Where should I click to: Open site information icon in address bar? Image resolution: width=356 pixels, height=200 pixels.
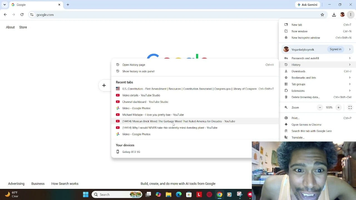[32, 15]
